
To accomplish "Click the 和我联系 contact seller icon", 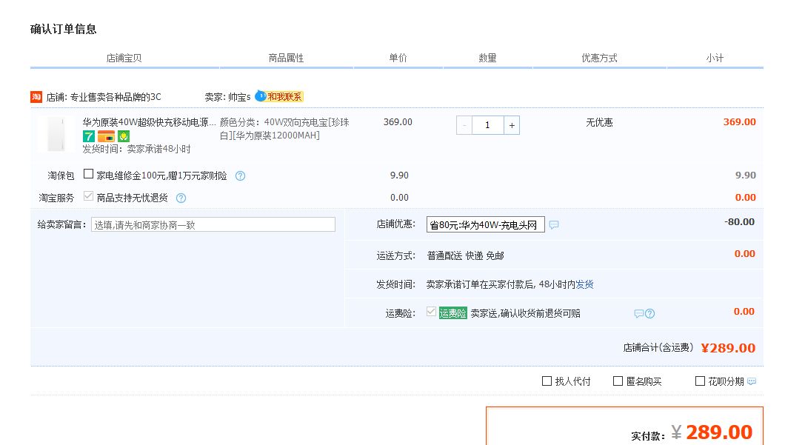I will point(279,96).
